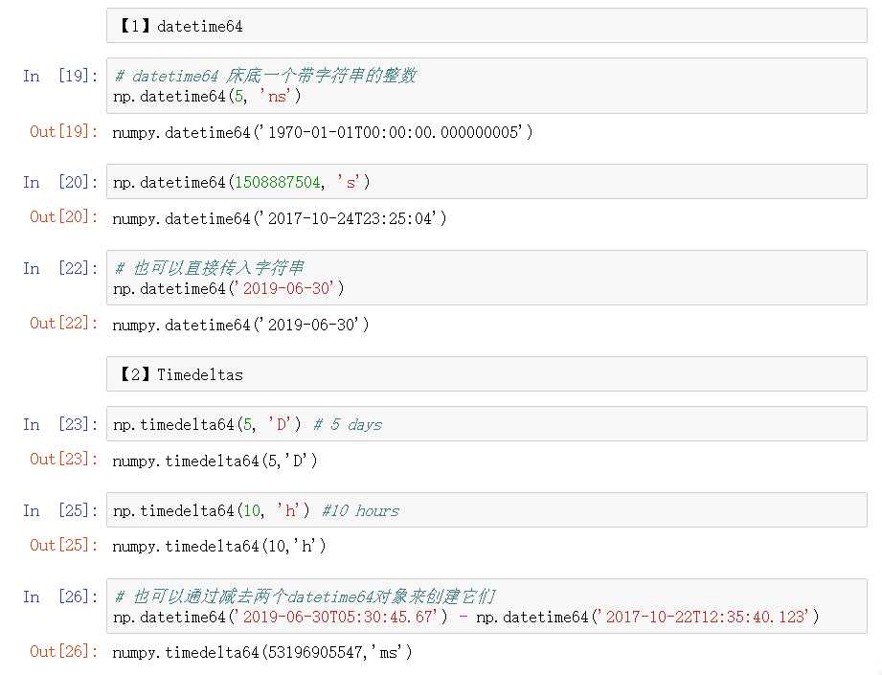Click the Out[25] timedelta64(10,'h') output
Screen dimensions: 882x675
pyautogui.click(x=218, y=546)
